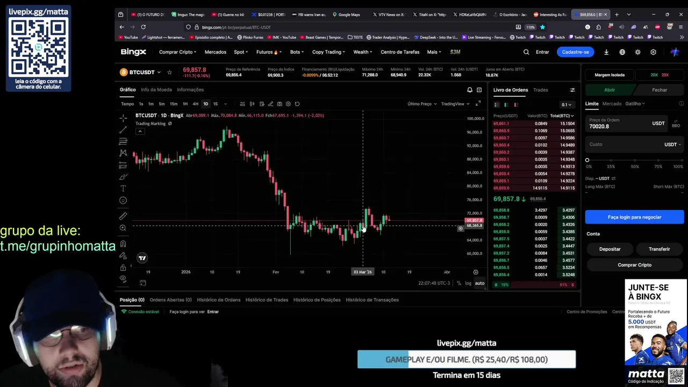
Task: Select the crosshair cursor tool
Action: point(123,118)
